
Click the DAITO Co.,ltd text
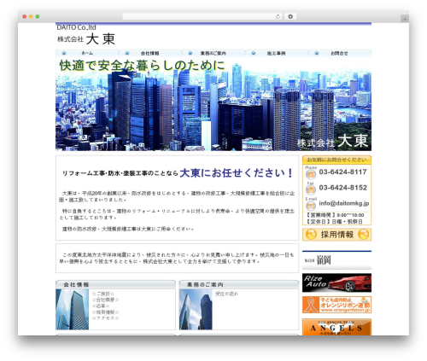coord(76,27)
